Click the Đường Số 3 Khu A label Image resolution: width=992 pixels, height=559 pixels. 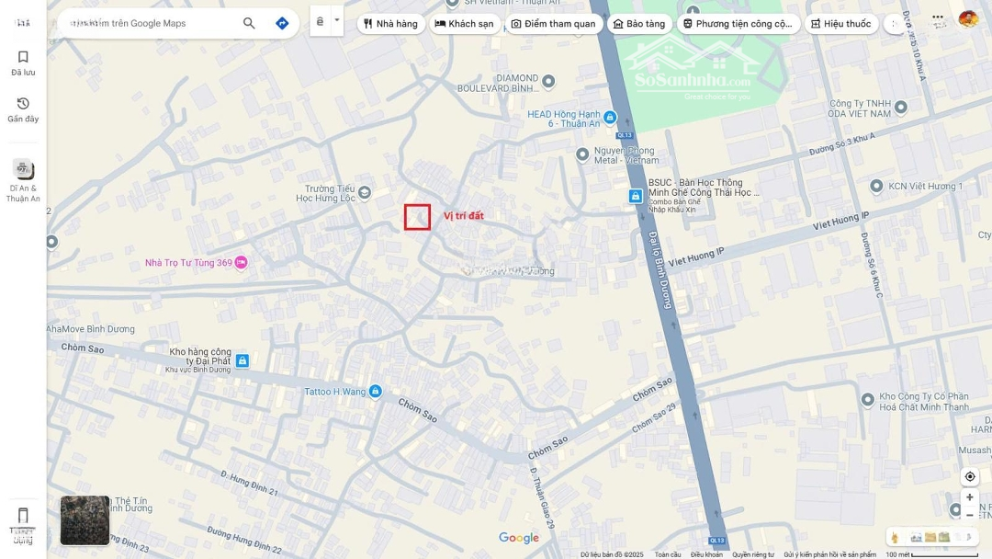click(842, 143)
